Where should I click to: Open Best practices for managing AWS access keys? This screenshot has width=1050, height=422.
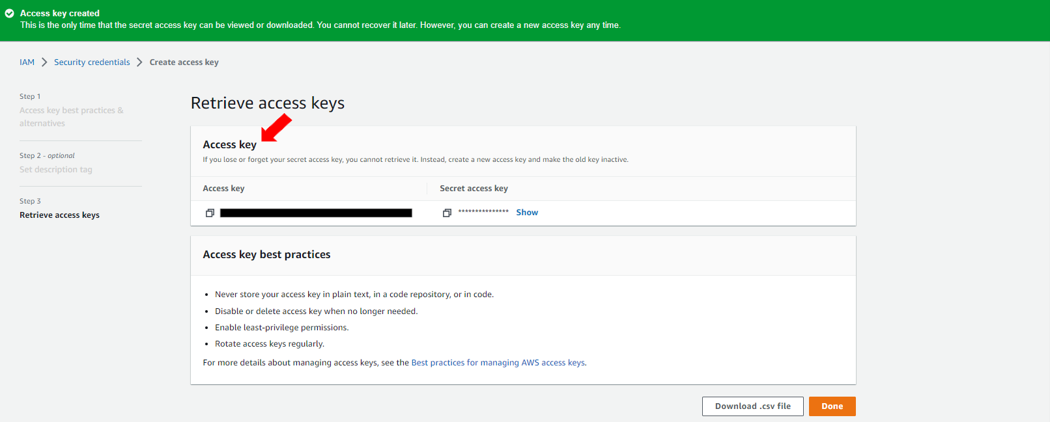[x=498, y=363]
